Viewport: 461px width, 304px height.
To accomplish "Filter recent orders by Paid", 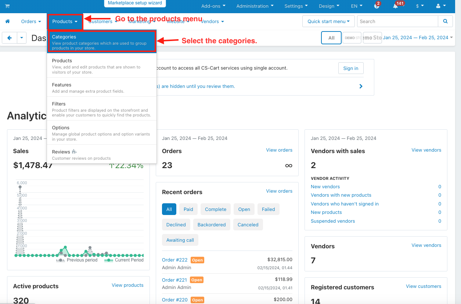I will point(188,209).
